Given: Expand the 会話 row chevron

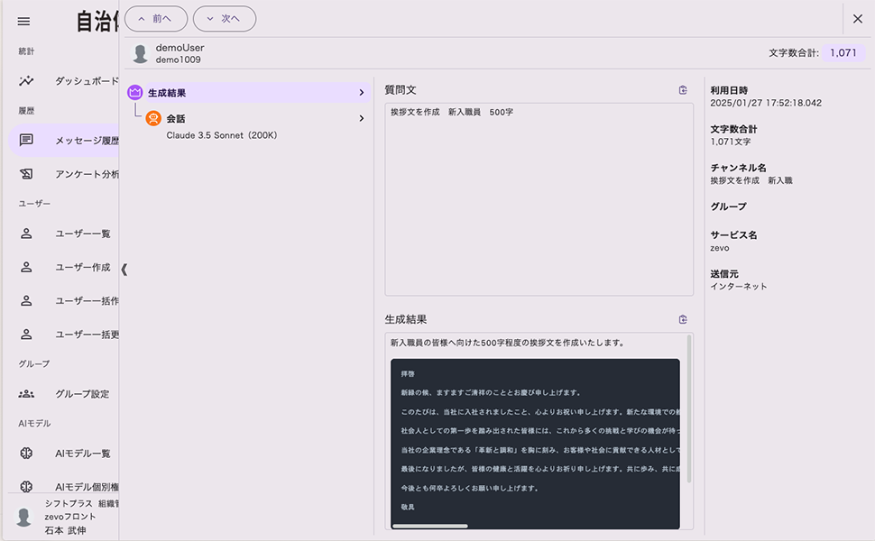Looking at the screenshot, I should pos(362,118).
